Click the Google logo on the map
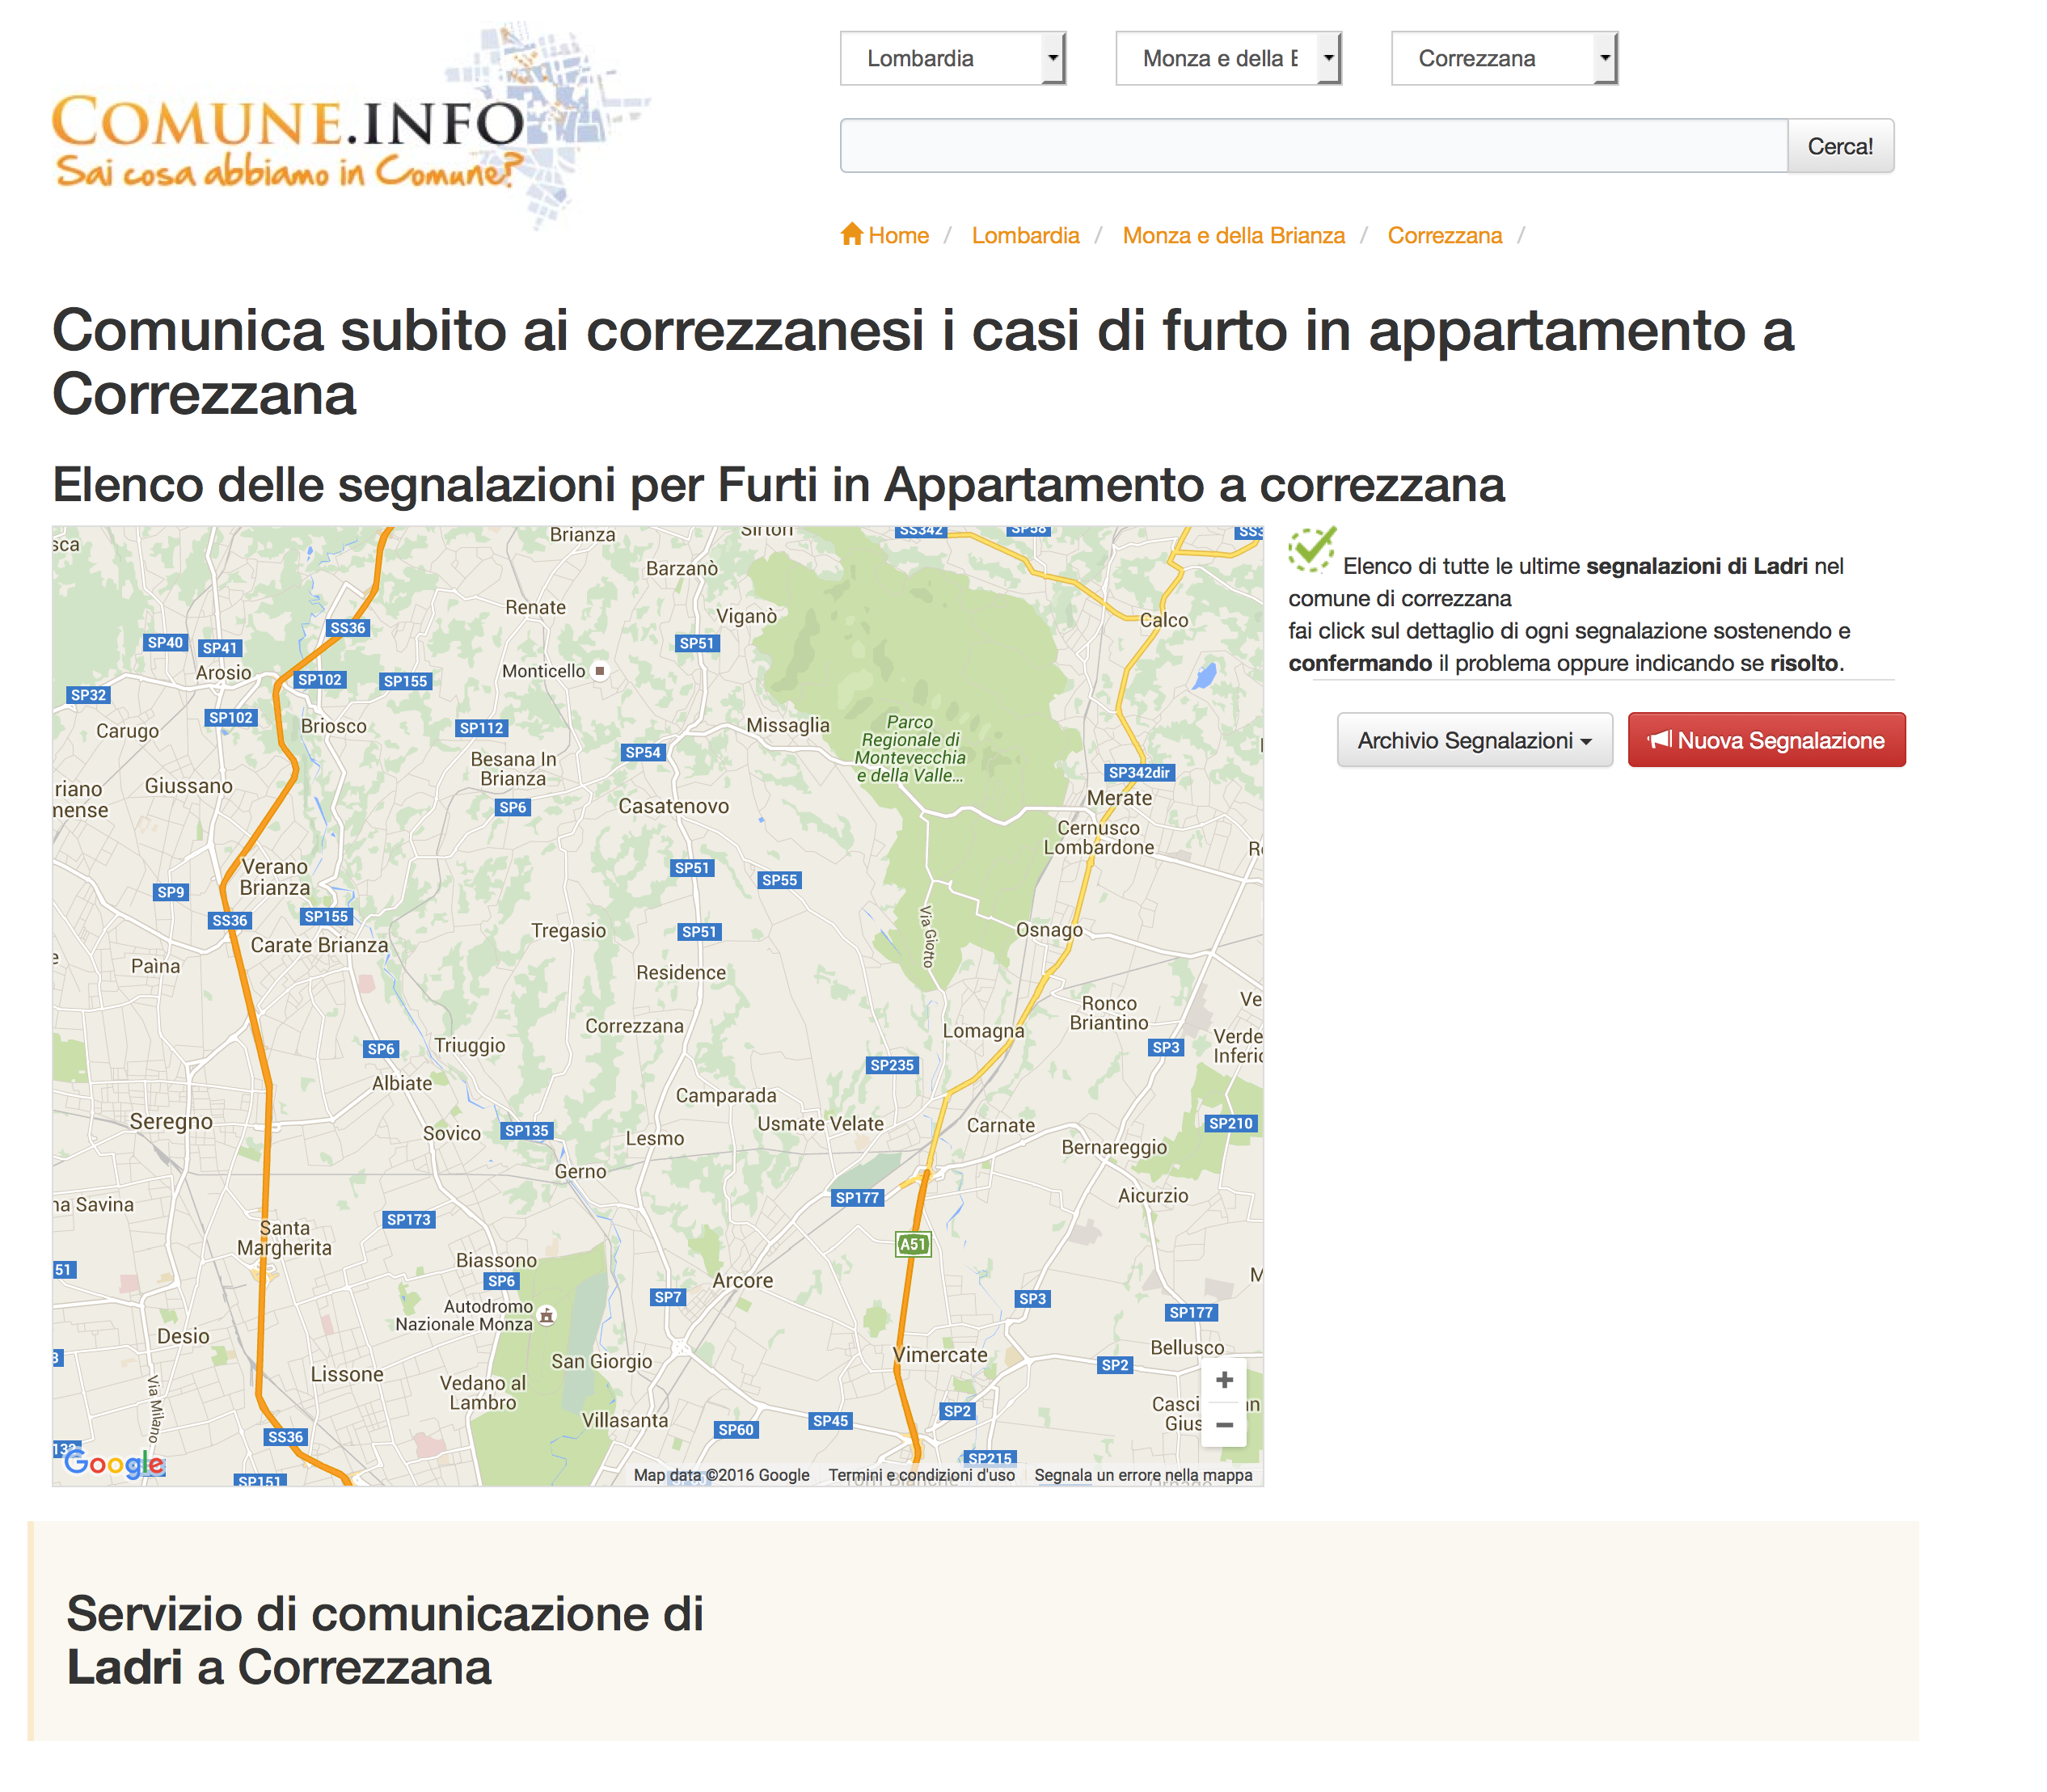The image size is (2047, 1792). tap(113, 1464)
